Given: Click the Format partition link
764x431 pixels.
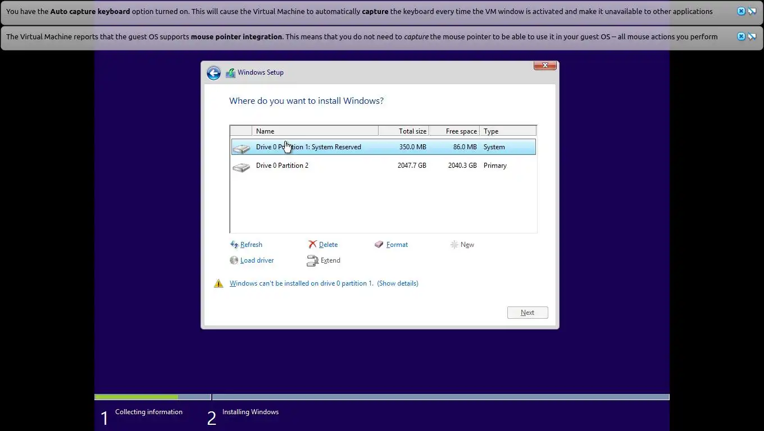Looking at the screenshot, I should tap(397, 245).
